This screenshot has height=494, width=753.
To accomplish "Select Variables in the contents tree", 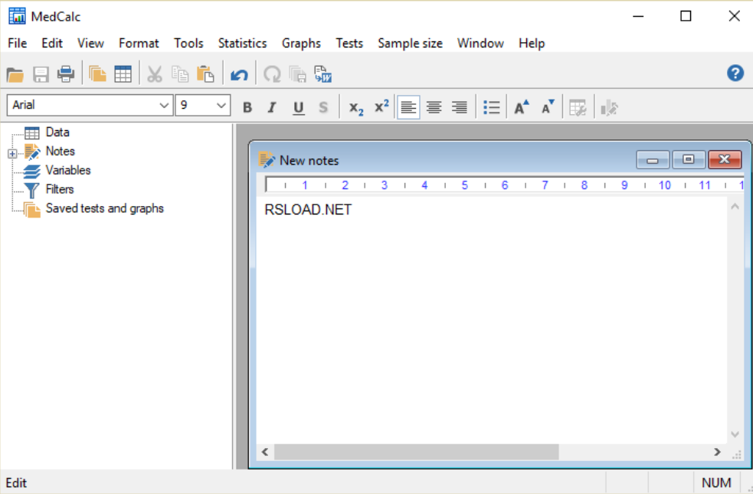I will click(67, 171).
